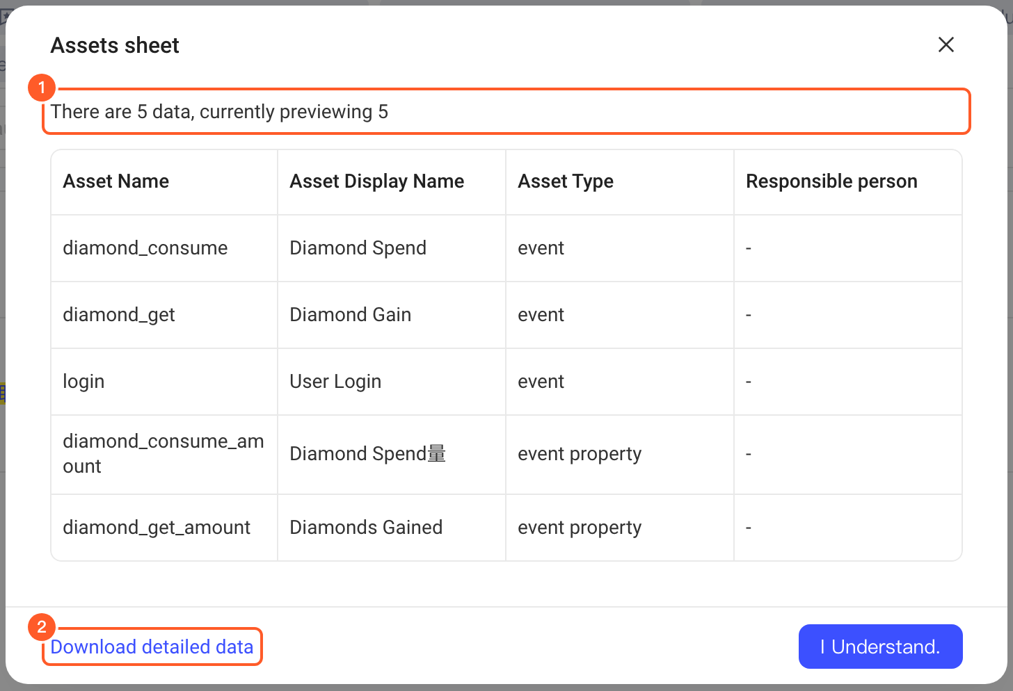This screenshot has width=1013, height=691.
Task: Click the Diamond Gain display name cell
Action: coord(392,315)
